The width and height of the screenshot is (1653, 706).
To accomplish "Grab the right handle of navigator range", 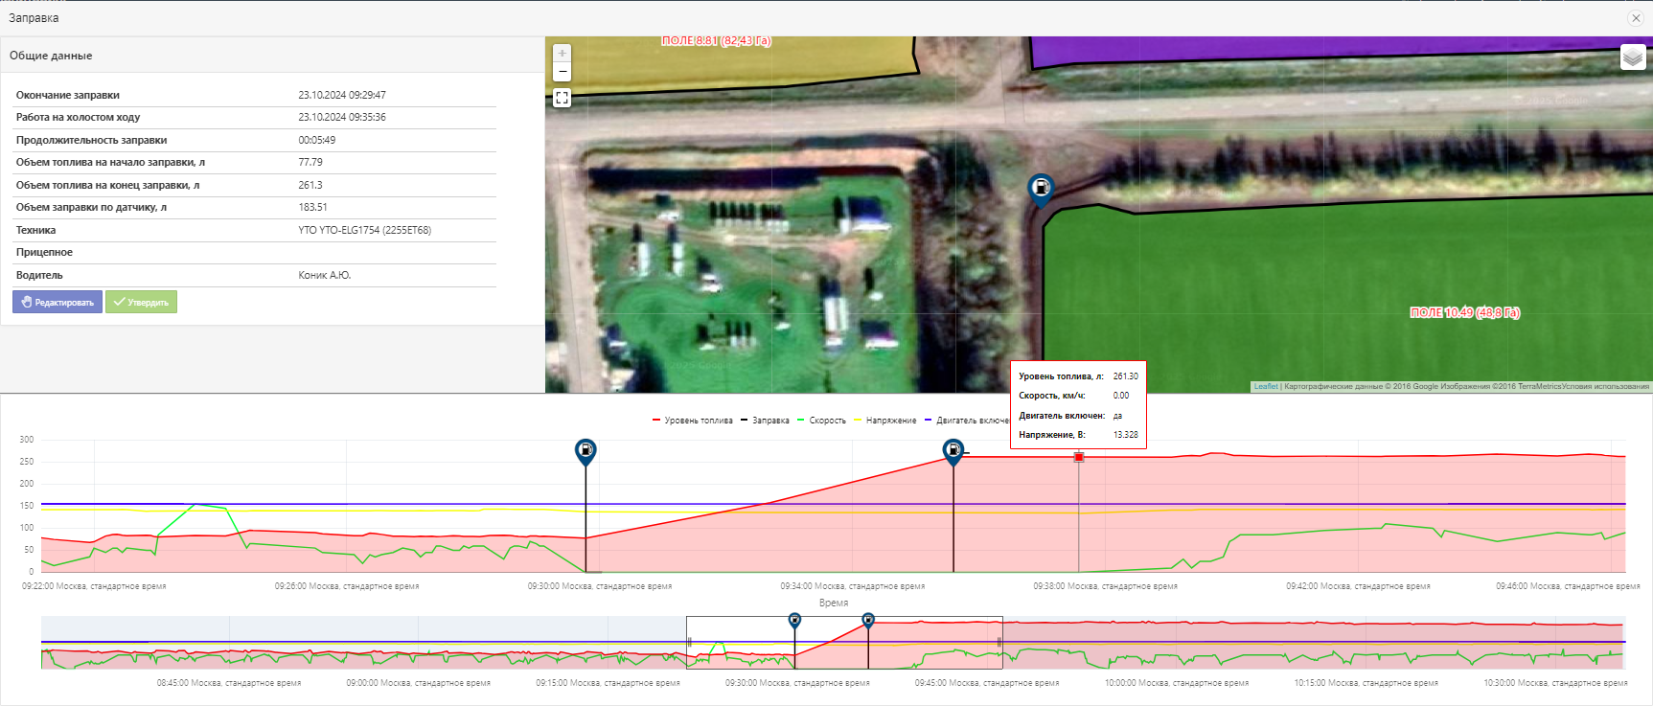I will tap(1000, 643).
